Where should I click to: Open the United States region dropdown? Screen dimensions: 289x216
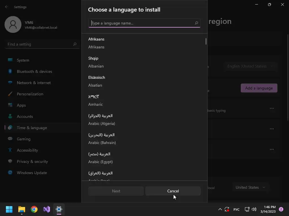click(250, 187)
